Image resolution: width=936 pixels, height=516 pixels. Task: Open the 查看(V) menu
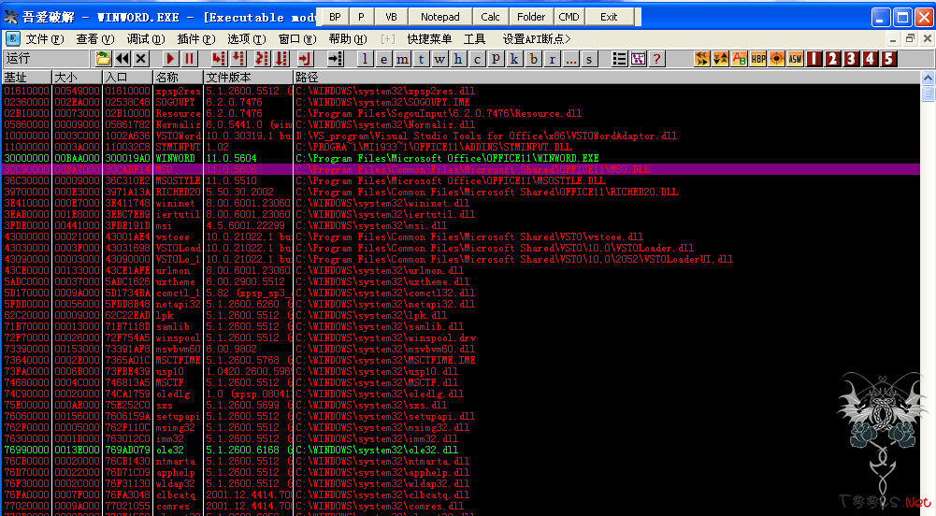pyautogui.click(x=95, y=39)
